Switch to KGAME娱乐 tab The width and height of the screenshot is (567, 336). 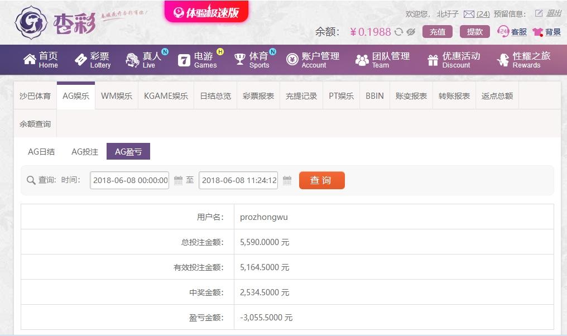pos(166,96)
